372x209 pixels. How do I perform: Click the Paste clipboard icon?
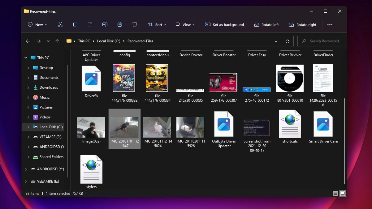(x=90, y=24)
